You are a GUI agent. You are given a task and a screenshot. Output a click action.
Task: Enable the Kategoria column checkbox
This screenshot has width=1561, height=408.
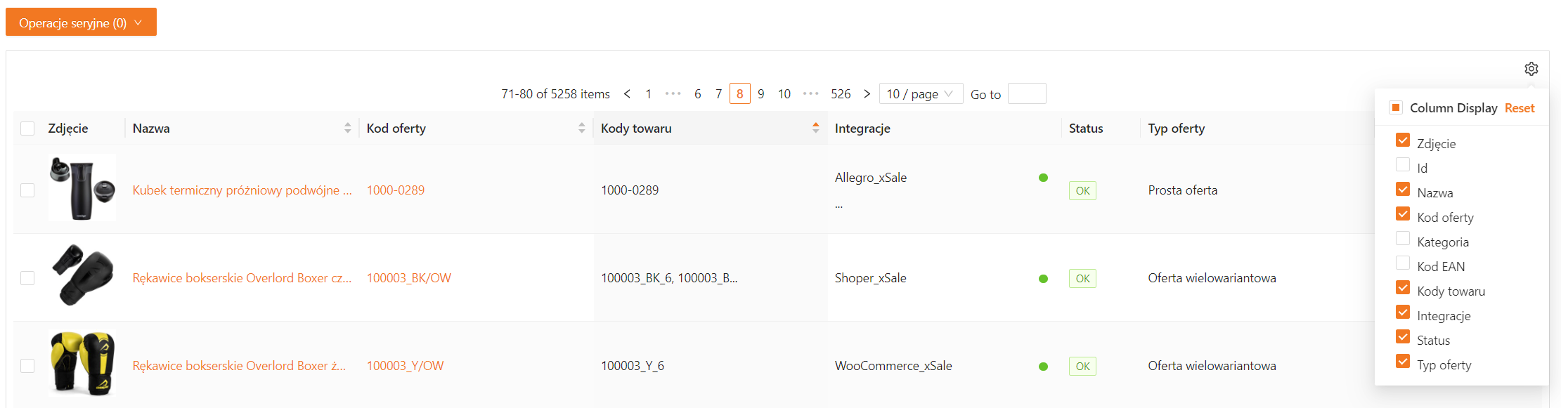click(1403, 239)
